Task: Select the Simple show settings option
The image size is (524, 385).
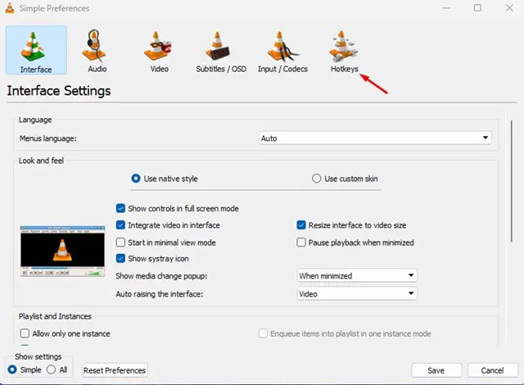Action: click(x=12, y=369)
